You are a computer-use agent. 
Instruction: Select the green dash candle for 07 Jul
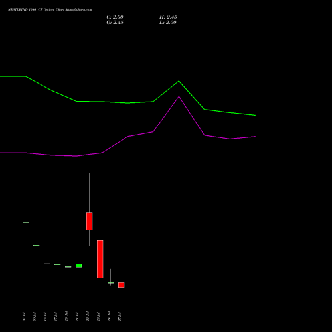(x=25, y=222)
